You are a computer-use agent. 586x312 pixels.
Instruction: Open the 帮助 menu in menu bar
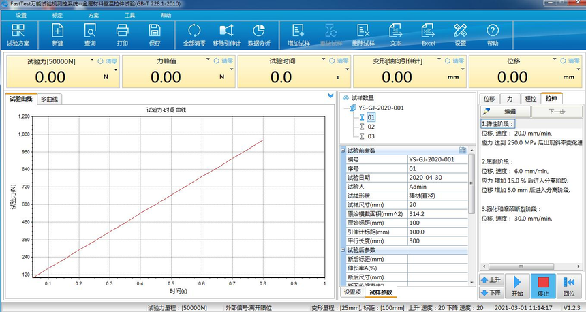(x=166, y=15)
